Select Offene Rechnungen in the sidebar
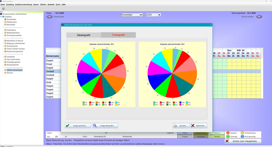The image size is (272, 147). click(x=14, y=70)
